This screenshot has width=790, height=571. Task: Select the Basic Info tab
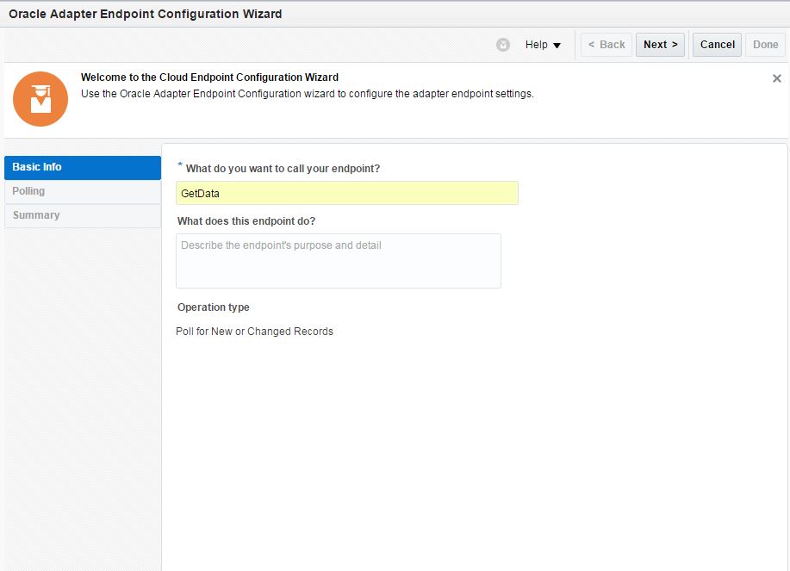83,167
